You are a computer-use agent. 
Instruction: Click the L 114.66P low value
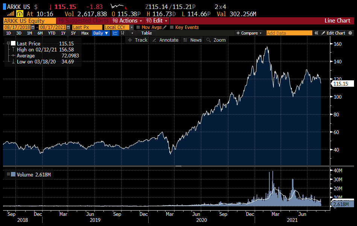coord(196,14)
